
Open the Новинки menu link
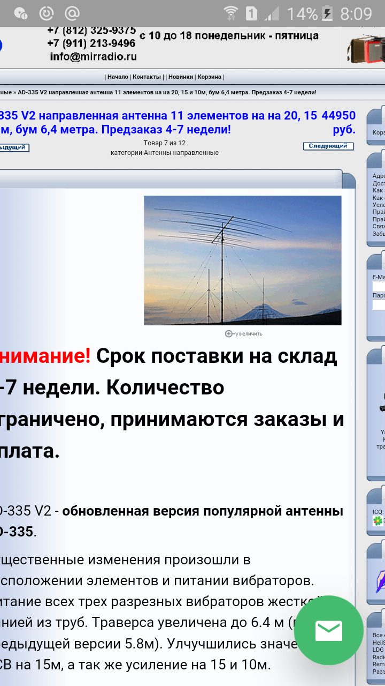tap(181, 77)
